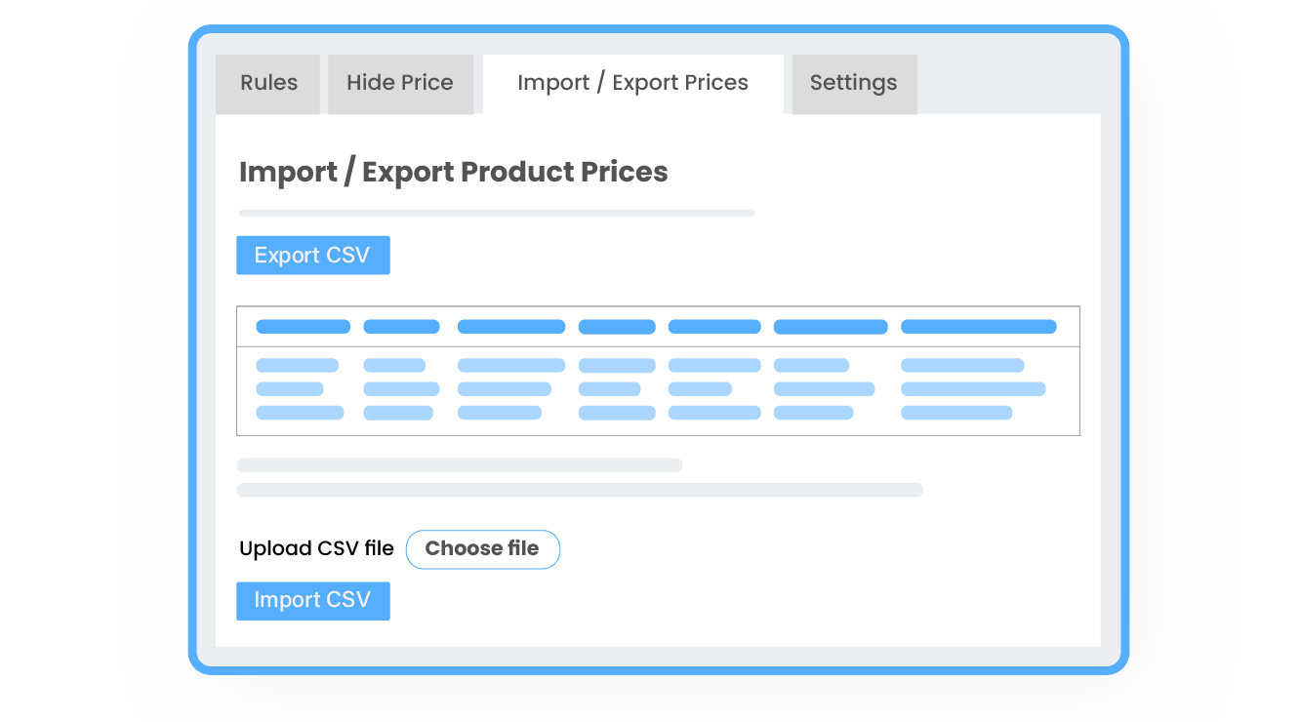1300x722 pixels.
Task: Click the first column header in the table
Action: click(x=303, y=327)
